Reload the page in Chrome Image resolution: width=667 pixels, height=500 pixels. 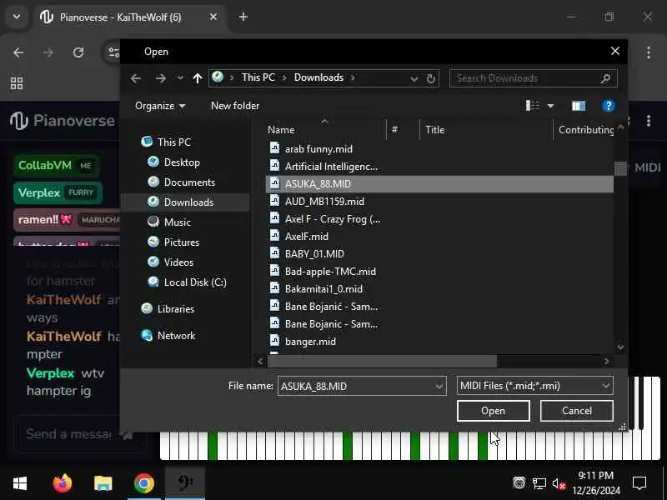78,52
